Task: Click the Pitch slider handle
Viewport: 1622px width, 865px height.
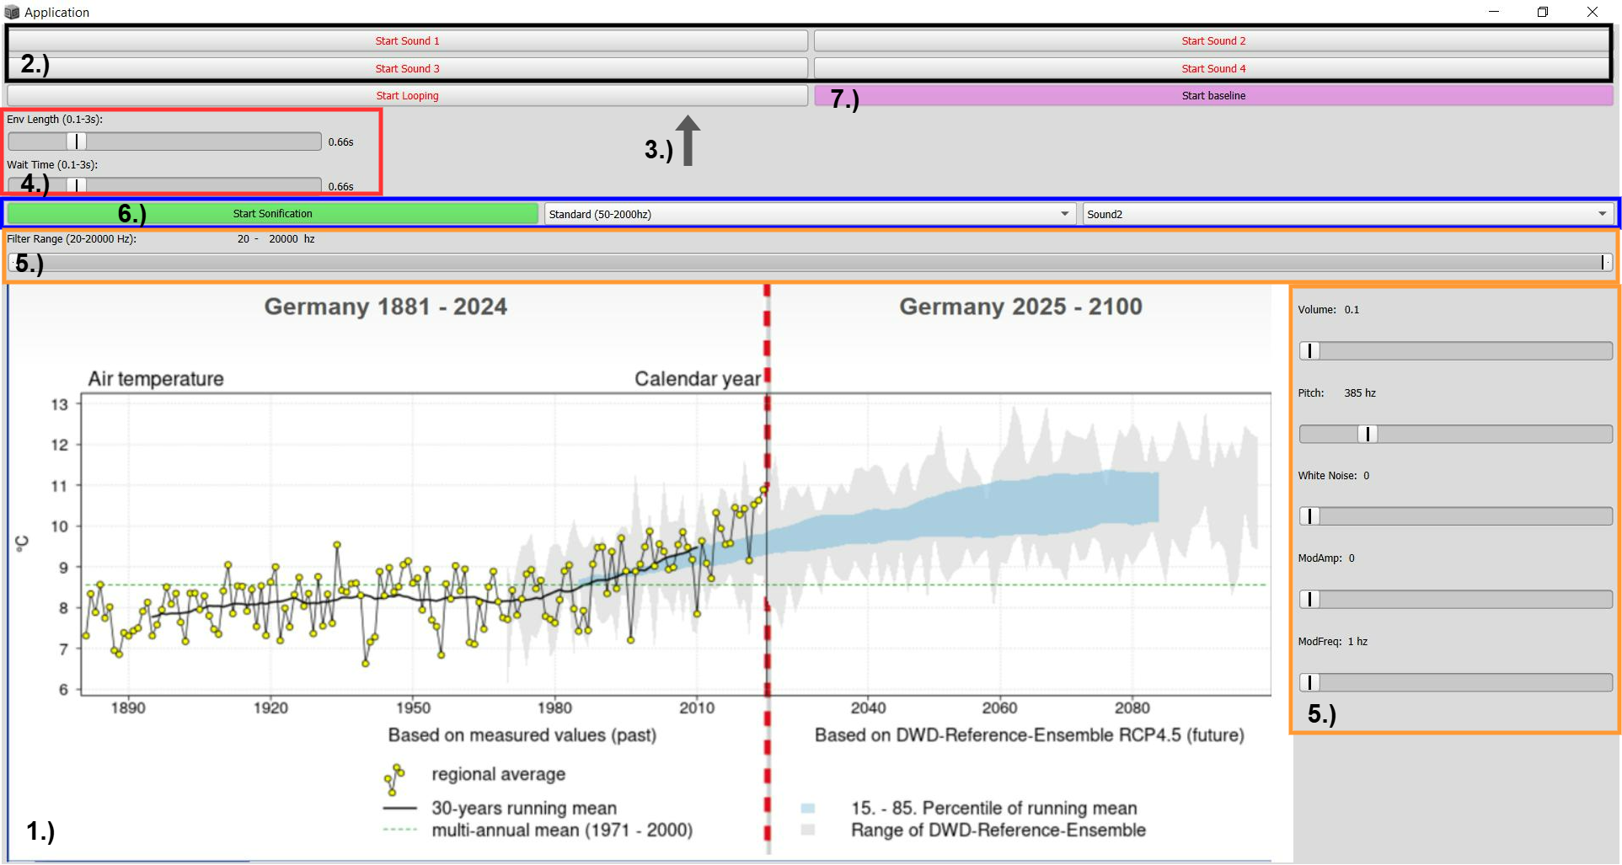Action: 1368,434
